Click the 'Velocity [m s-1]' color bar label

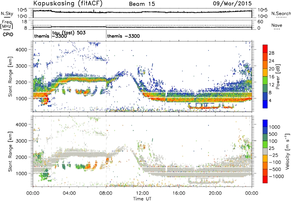click(x=287, y=151)
